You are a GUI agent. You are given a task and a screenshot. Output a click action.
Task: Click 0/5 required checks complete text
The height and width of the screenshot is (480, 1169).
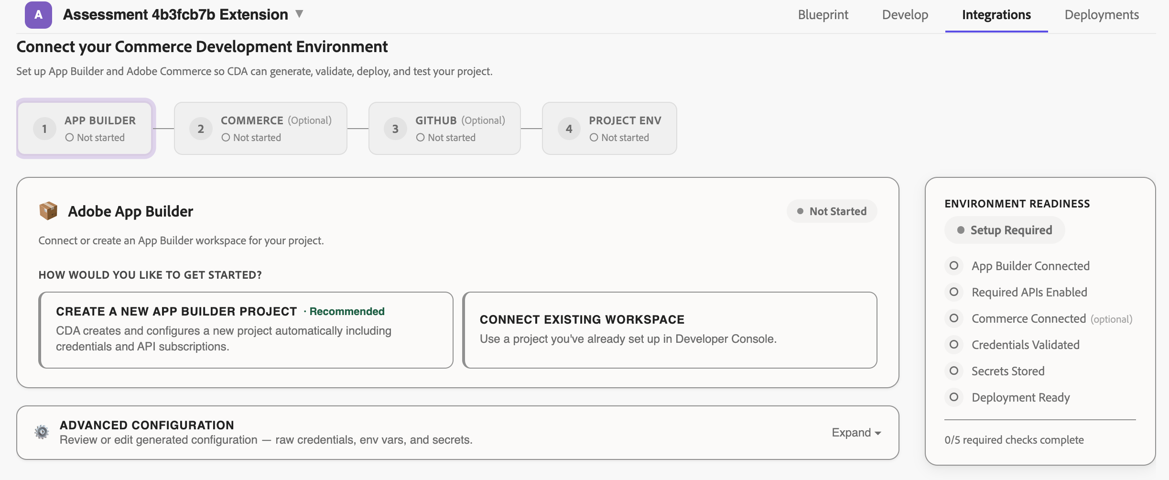pos(1014,440)
